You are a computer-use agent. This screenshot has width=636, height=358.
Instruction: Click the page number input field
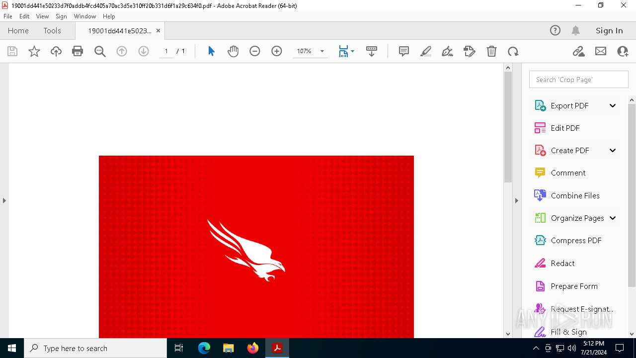tap(166, 51)
